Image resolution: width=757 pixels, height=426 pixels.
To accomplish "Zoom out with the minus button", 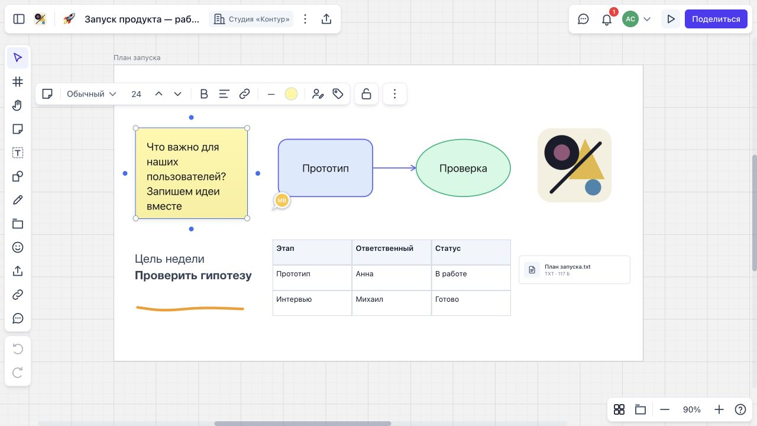I will [x=665, y=409].
